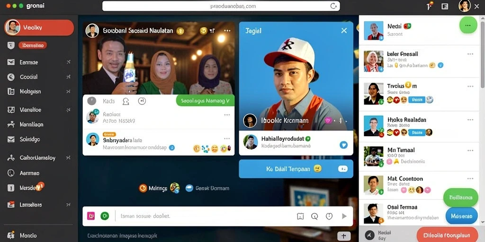Click the bell icon right of Kads
The width and height of the screenshot is (485, 242).
coord(126,101)
